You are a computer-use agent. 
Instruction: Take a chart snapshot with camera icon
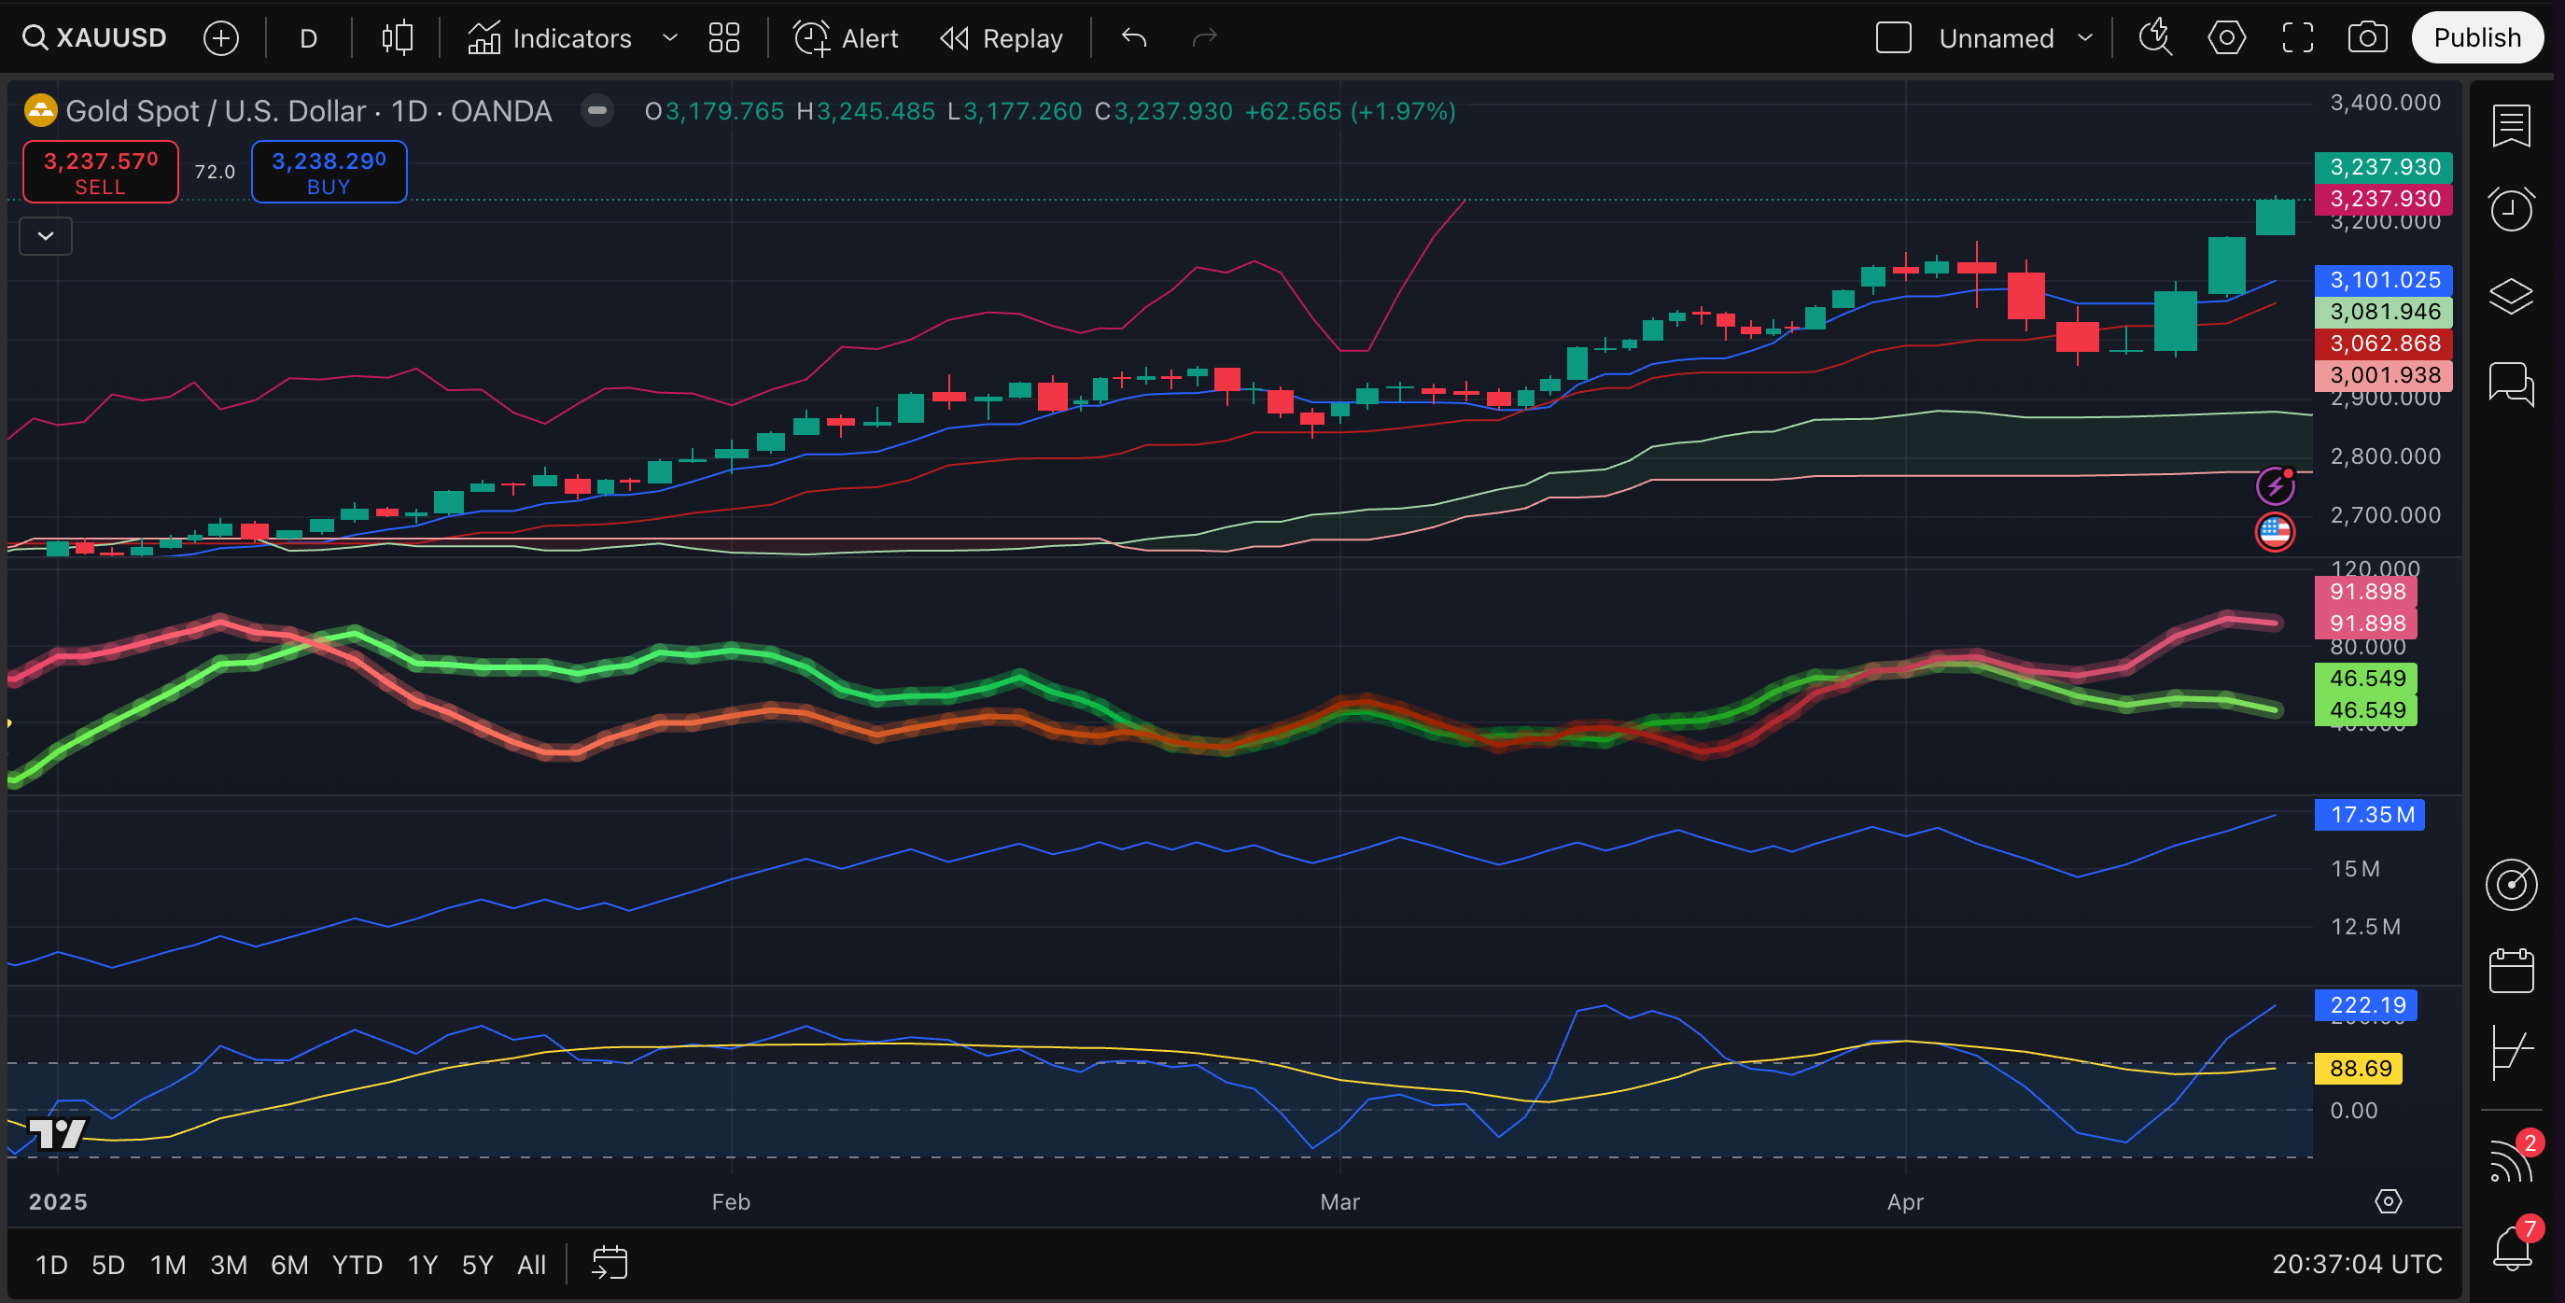tap(2367, 39)
